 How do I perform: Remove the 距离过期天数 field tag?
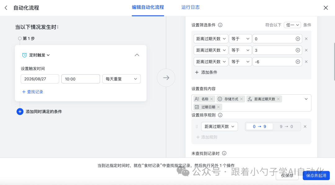278,99
